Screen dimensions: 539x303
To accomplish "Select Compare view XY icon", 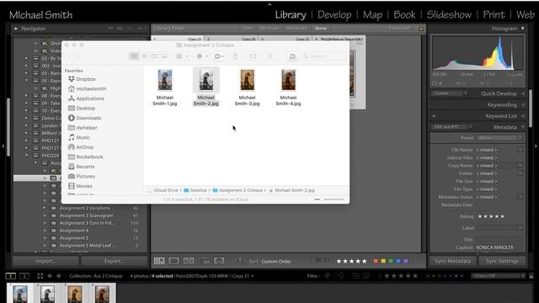I will click(189, 261).
